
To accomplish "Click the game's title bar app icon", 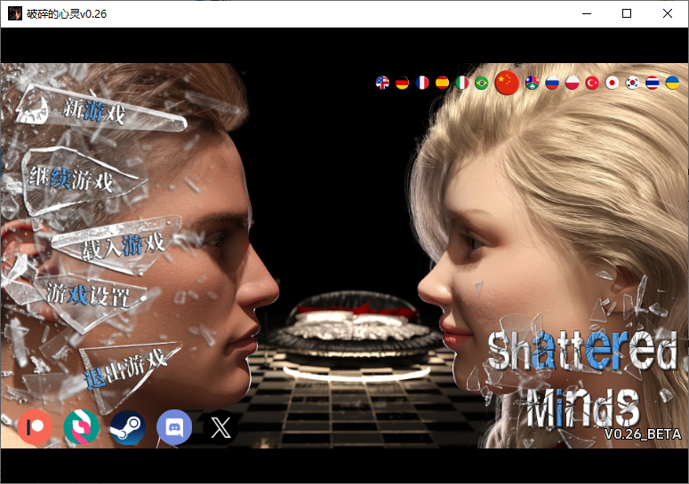I will tap(15, 13).
